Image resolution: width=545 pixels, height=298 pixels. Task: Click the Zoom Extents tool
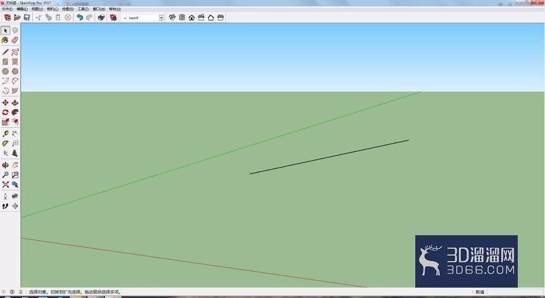5,184
